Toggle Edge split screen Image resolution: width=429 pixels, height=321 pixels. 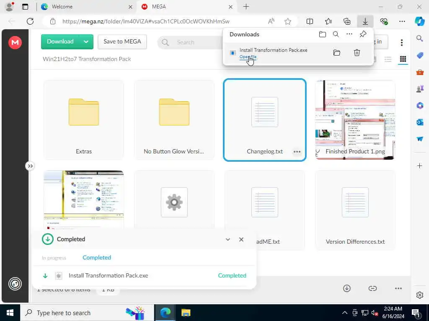point(310,21)
